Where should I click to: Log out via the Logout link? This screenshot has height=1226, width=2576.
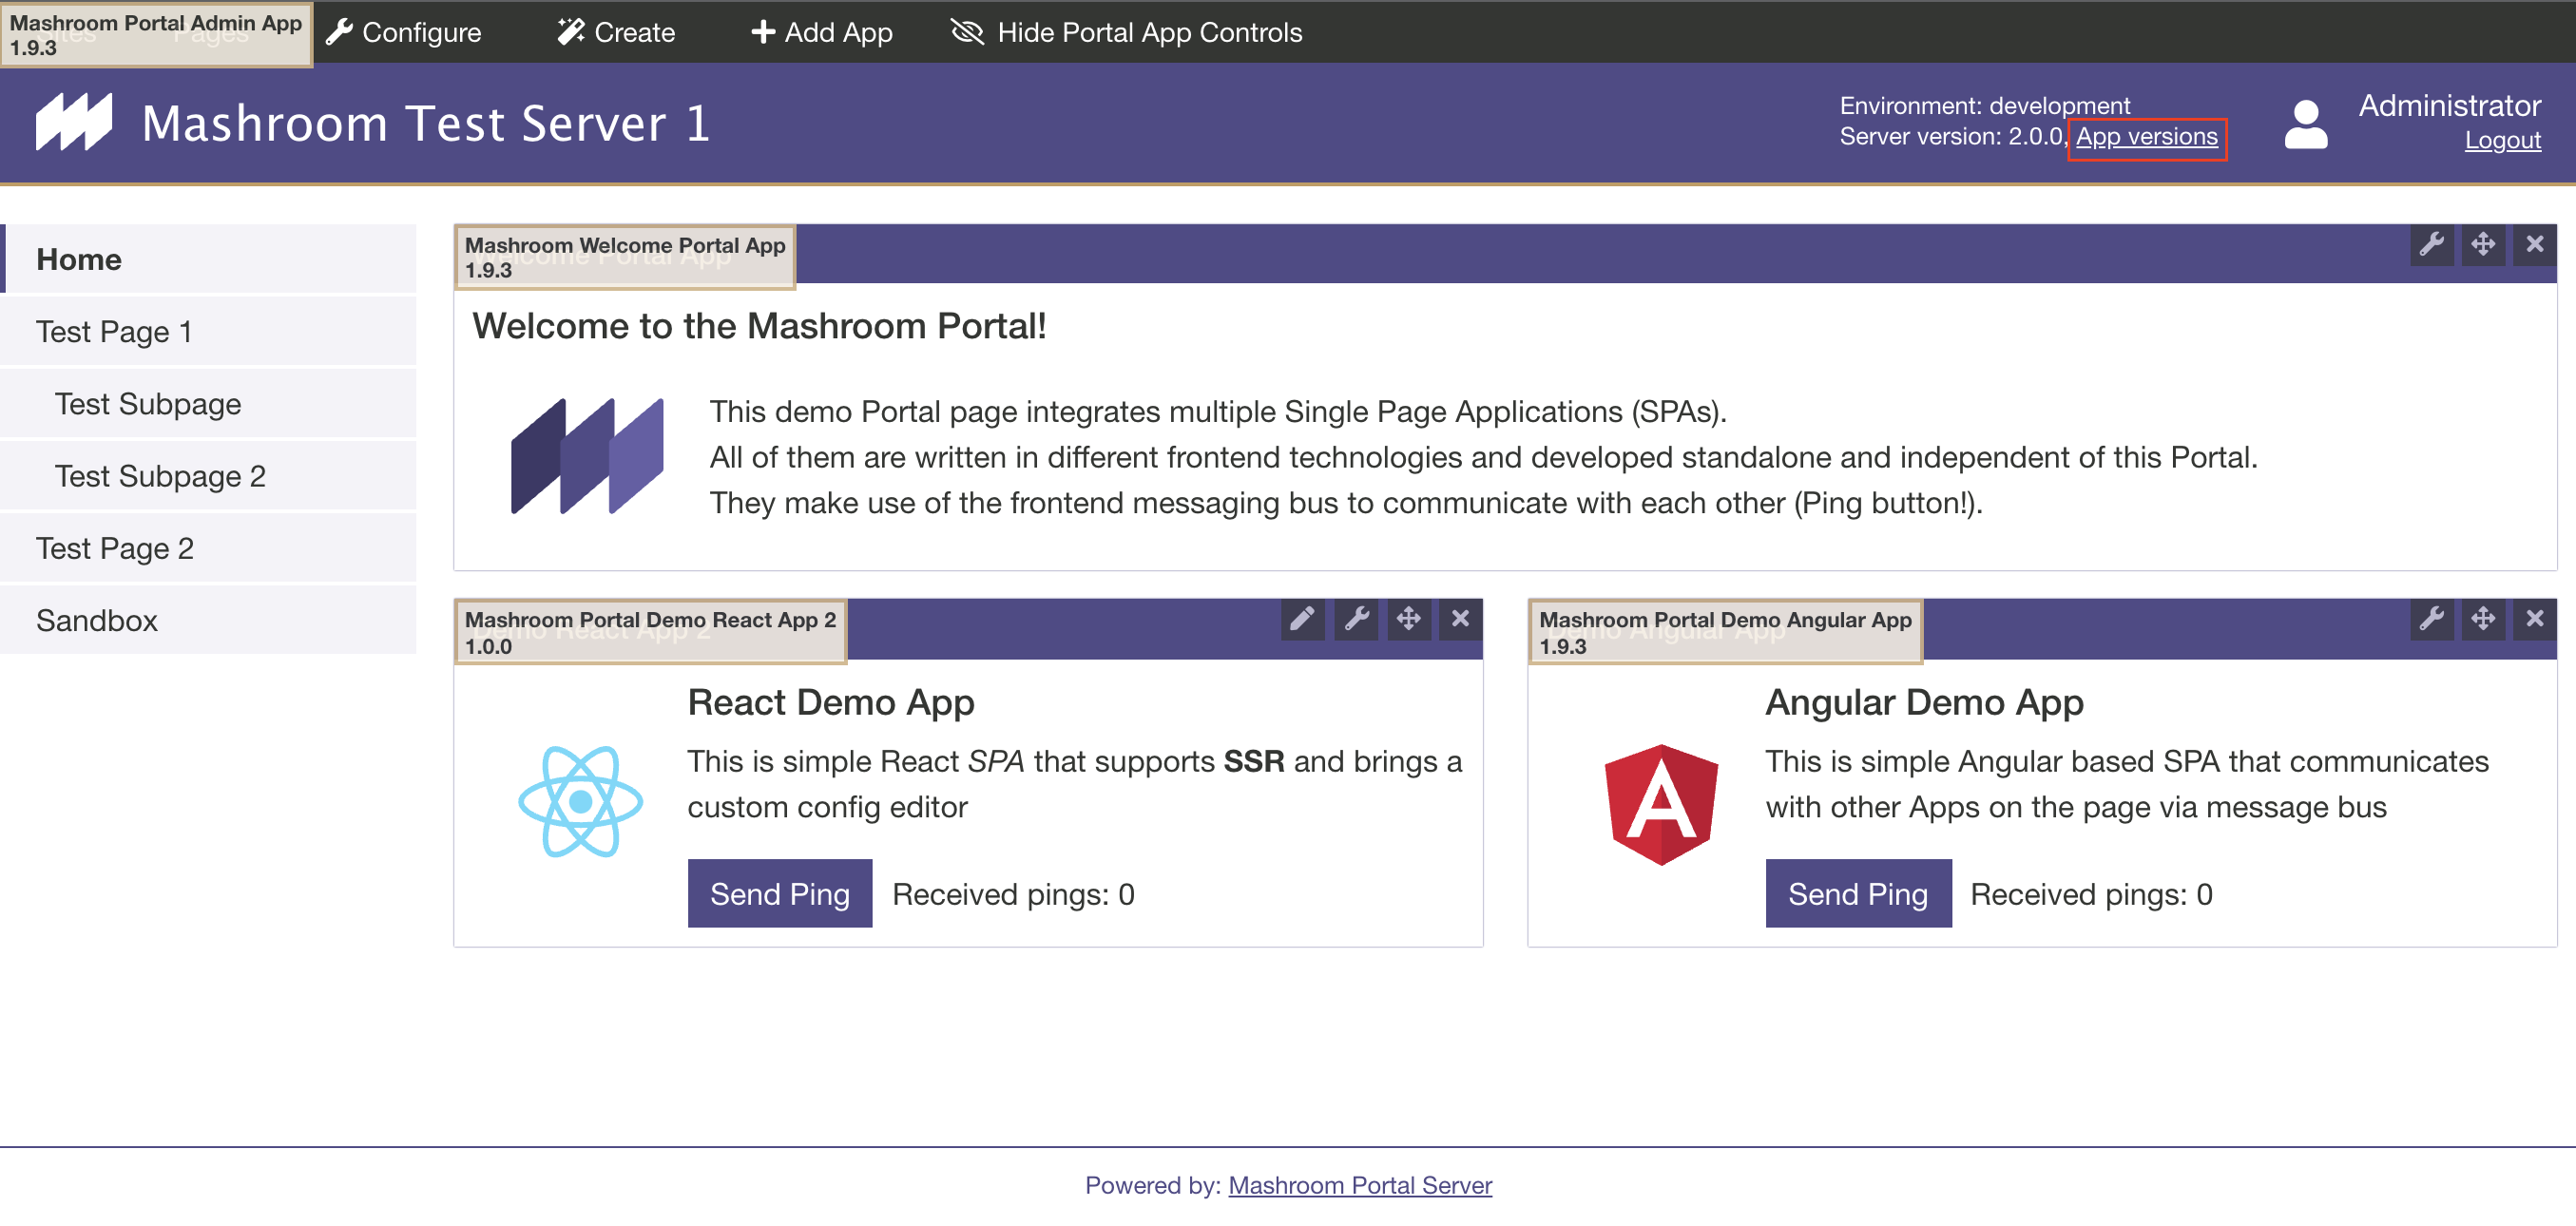[x=2502, y=140]
